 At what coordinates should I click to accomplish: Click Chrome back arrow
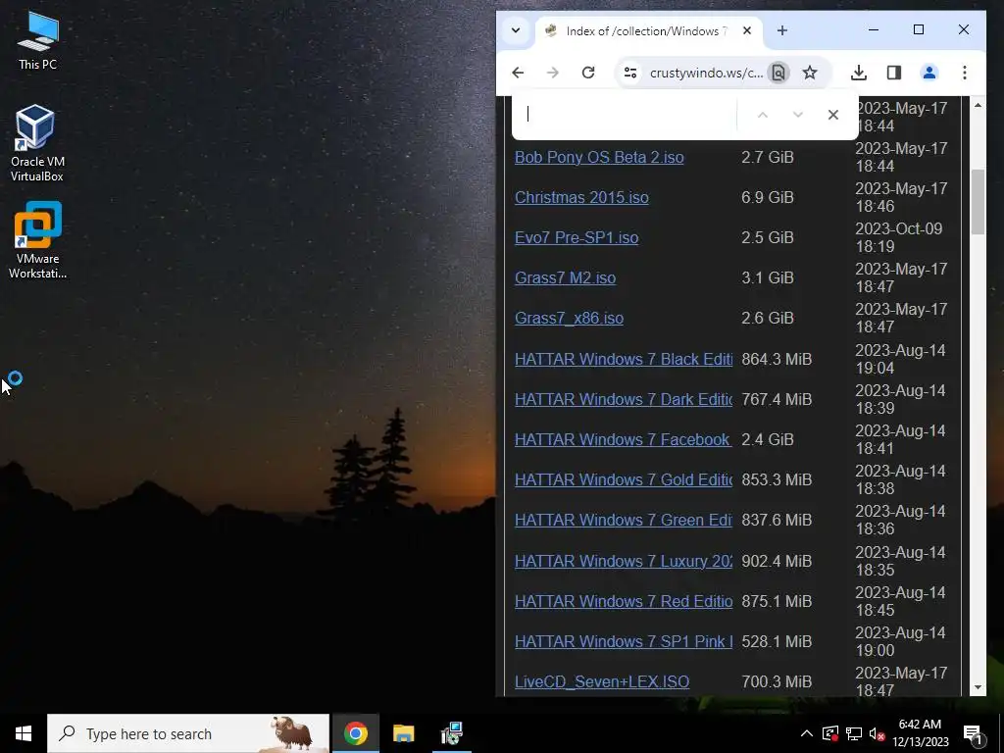pyautogui.click(x=518, y=73)
